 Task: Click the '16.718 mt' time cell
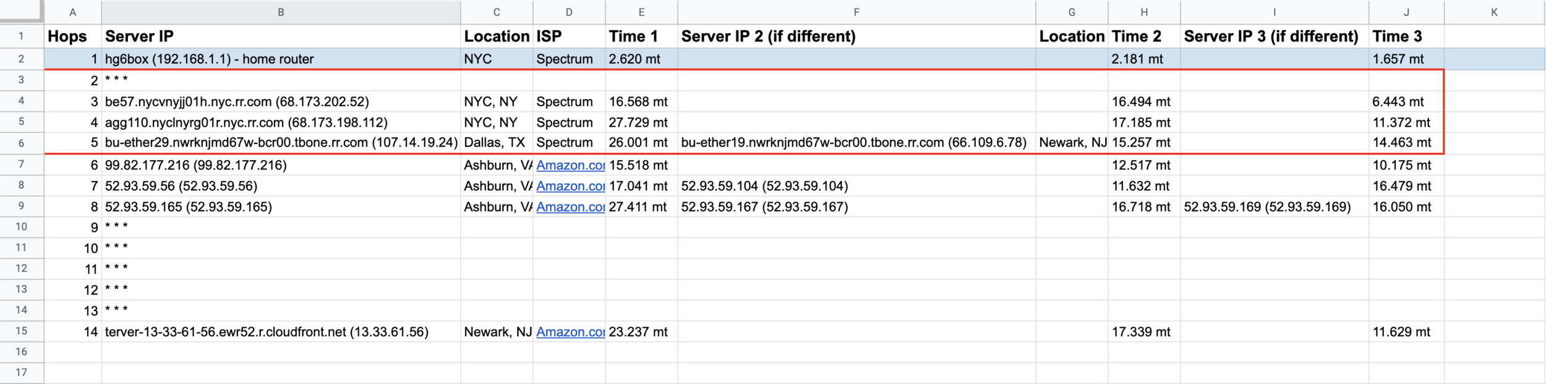click(1144, 207)
